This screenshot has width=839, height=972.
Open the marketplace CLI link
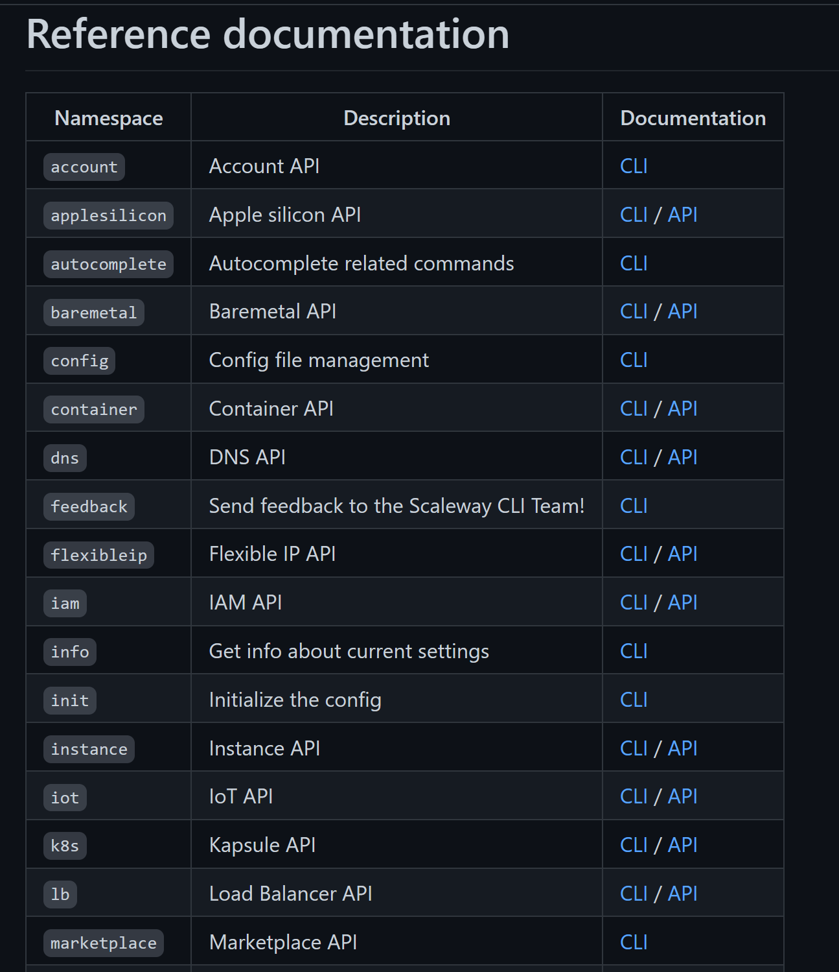[x=634, y=942]
